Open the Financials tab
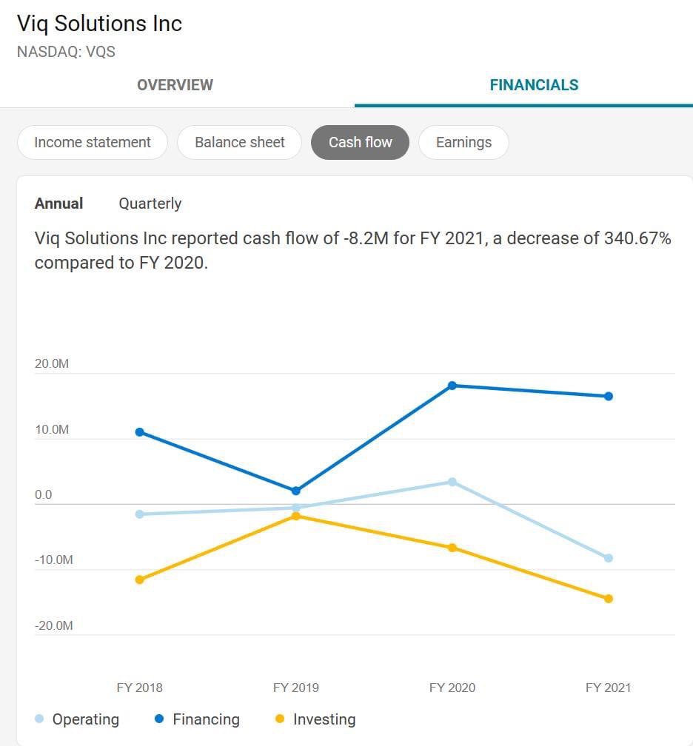 pos(534,84)
